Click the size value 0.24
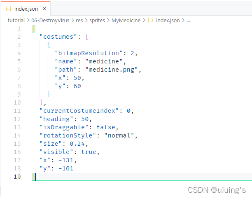252x198 pixels. (77, 144)
